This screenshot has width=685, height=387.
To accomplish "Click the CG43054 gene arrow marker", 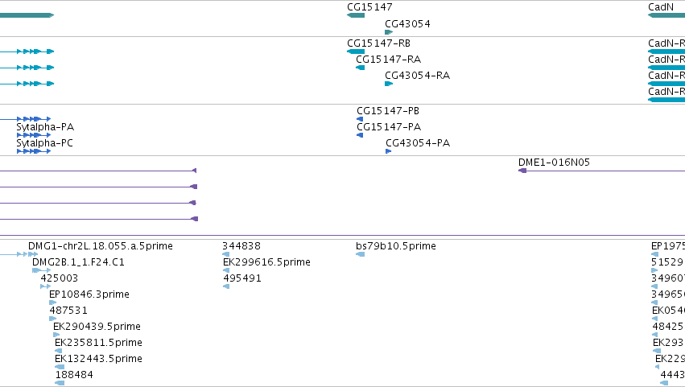I will (389, 32).
